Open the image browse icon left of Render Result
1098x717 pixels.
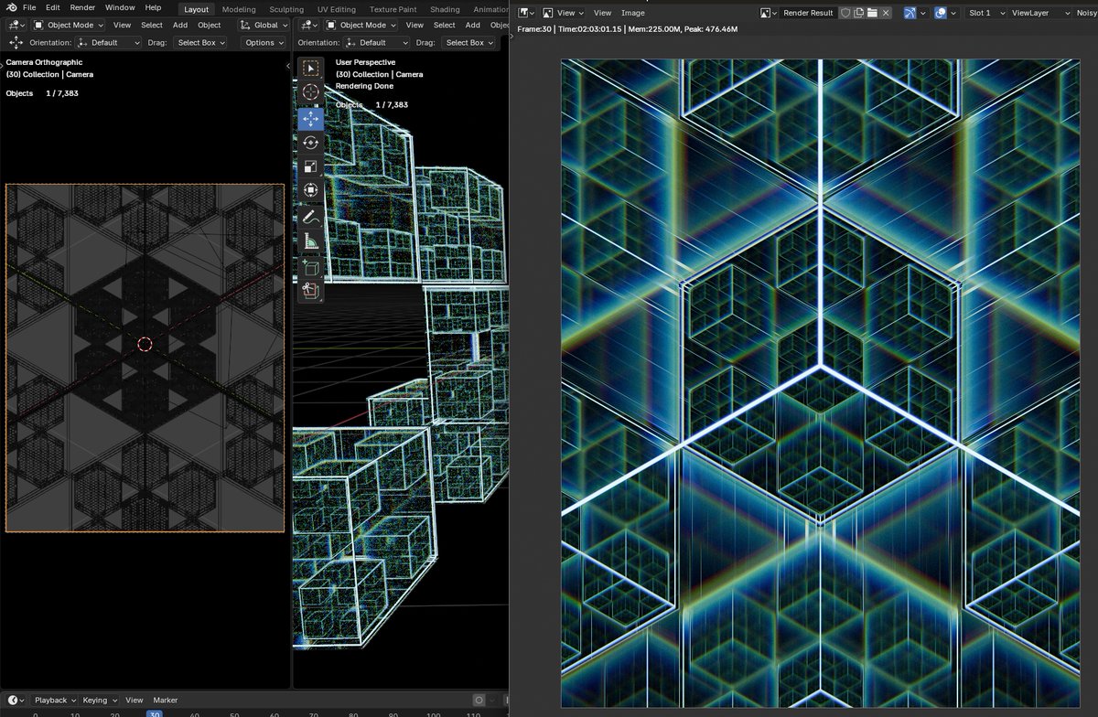pyautogui.click(x=769, y=13)
